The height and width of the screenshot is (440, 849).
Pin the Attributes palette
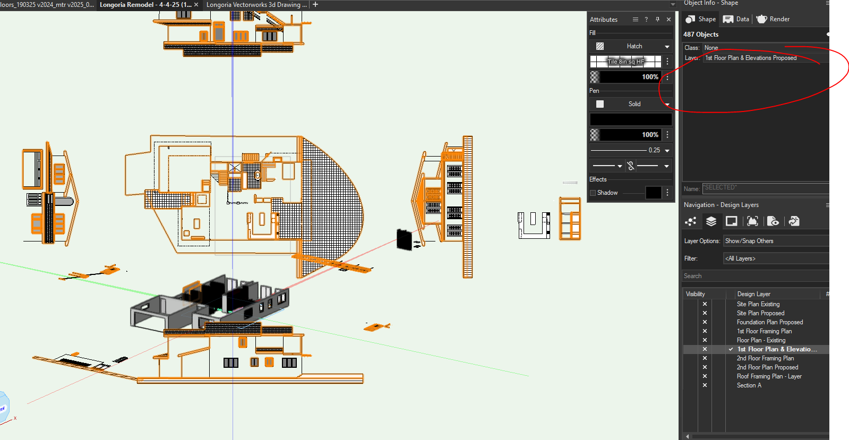click(x=657, y=20)
